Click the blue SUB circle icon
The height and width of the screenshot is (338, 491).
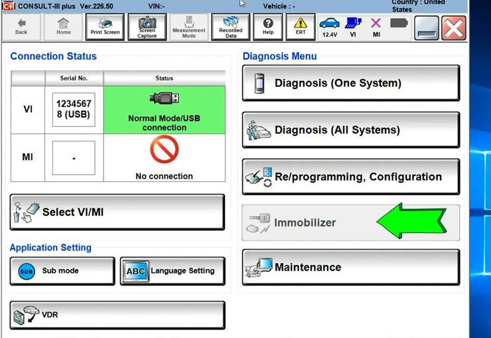pyautogui.click(x=27, y=272)
